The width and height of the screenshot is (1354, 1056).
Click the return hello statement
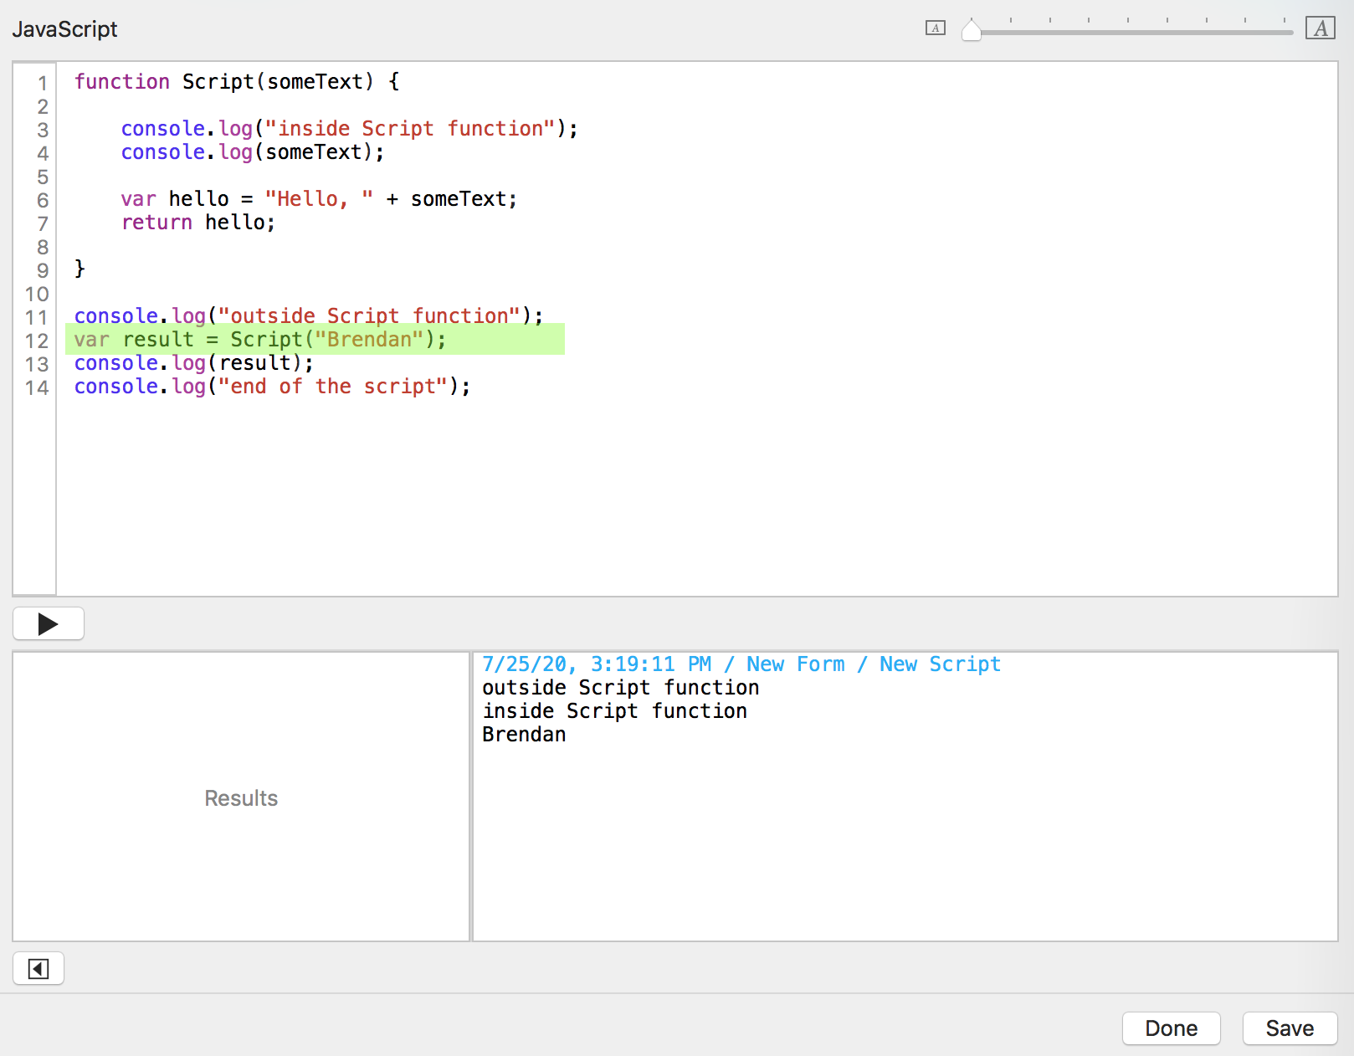[x=197, y=223]
